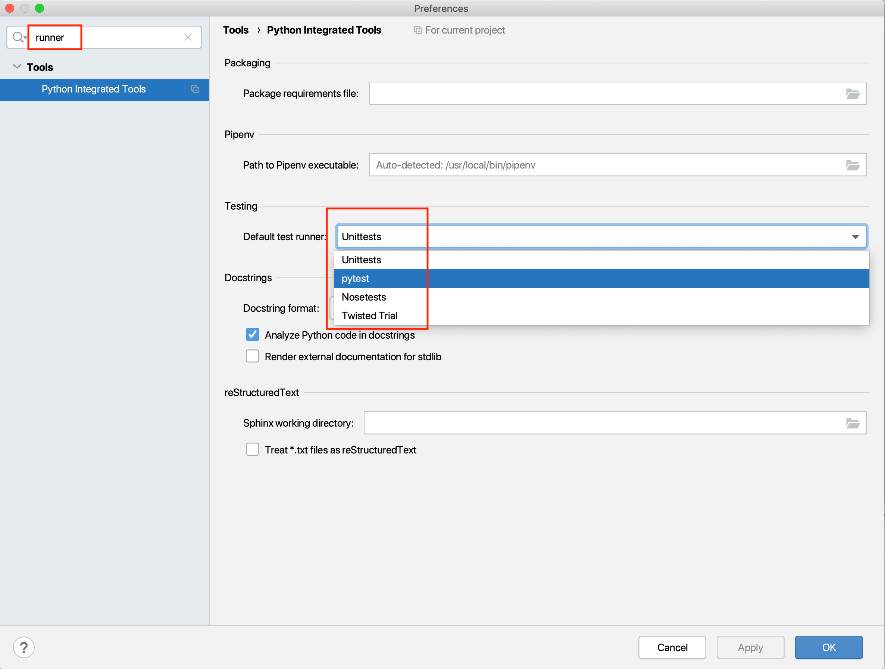Viewport: 885px width, 669px height.
Task: Click the Docstring format label
Action: (x=281, y=308)
